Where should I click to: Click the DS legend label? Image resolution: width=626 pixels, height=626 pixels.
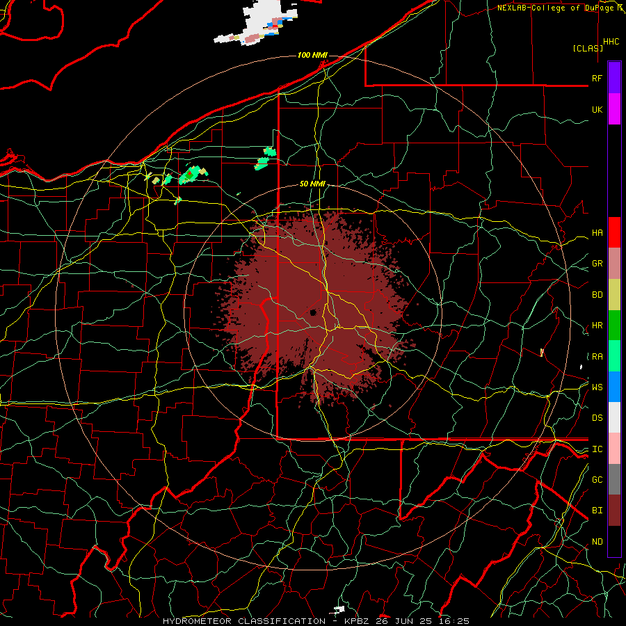pyautogui.click(x=597, y=418)
